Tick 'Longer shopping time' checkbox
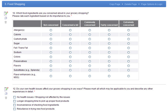Viewport: 167px width, 111px height. [x=14, y=101]
